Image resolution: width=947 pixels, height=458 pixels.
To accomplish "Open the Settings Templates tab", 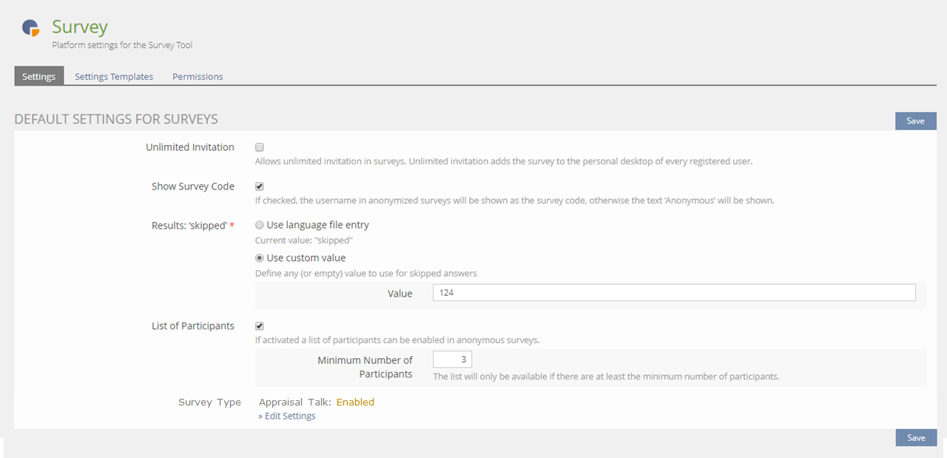I will 114,76.
